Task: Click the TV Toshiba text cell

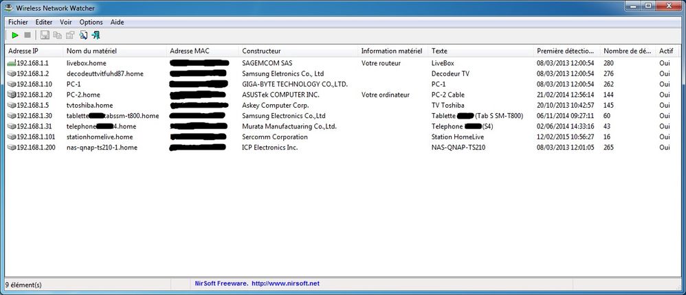Action: tap(447, 105)
